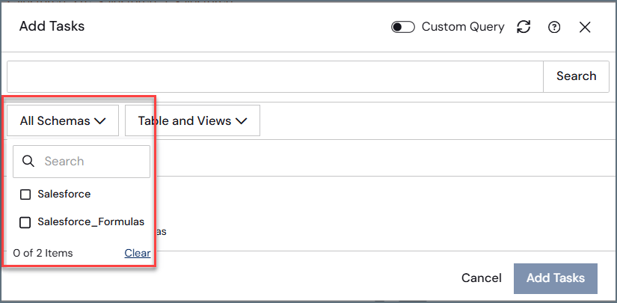The width and height of the screenshot is (617, 303).
Task: Close the Add Tasks dialog
Action: (x=585, y=27)
